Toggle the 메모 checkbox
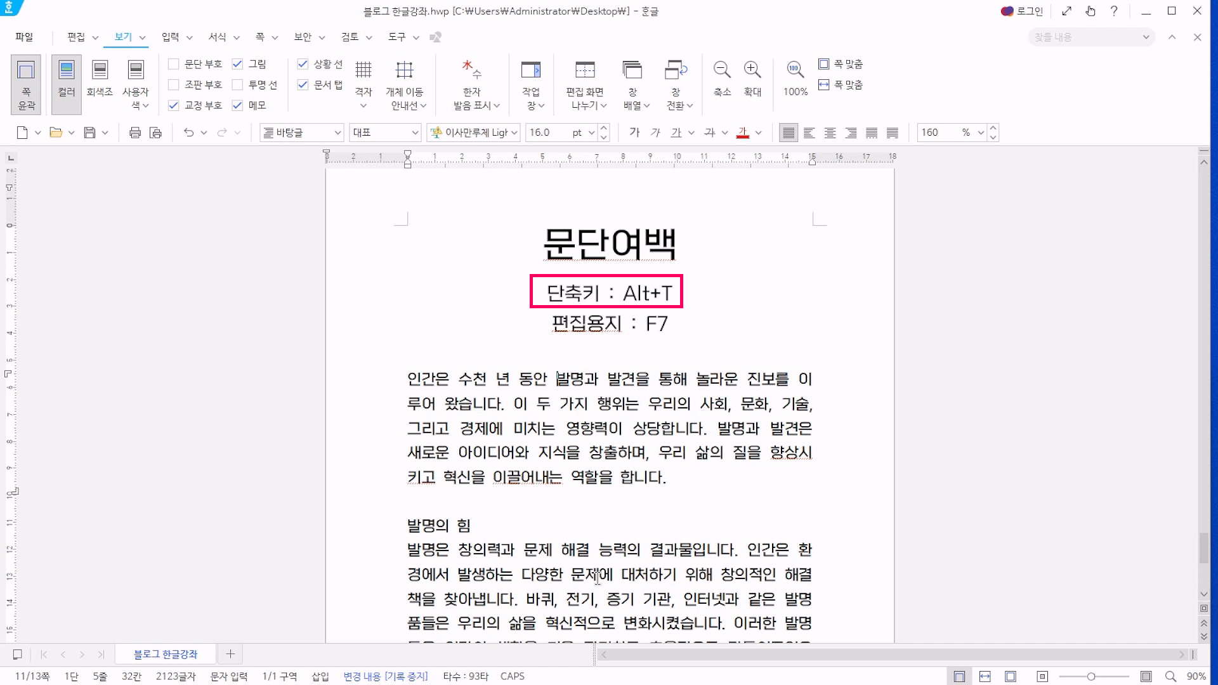The image size is (1218, 685). 237,105
